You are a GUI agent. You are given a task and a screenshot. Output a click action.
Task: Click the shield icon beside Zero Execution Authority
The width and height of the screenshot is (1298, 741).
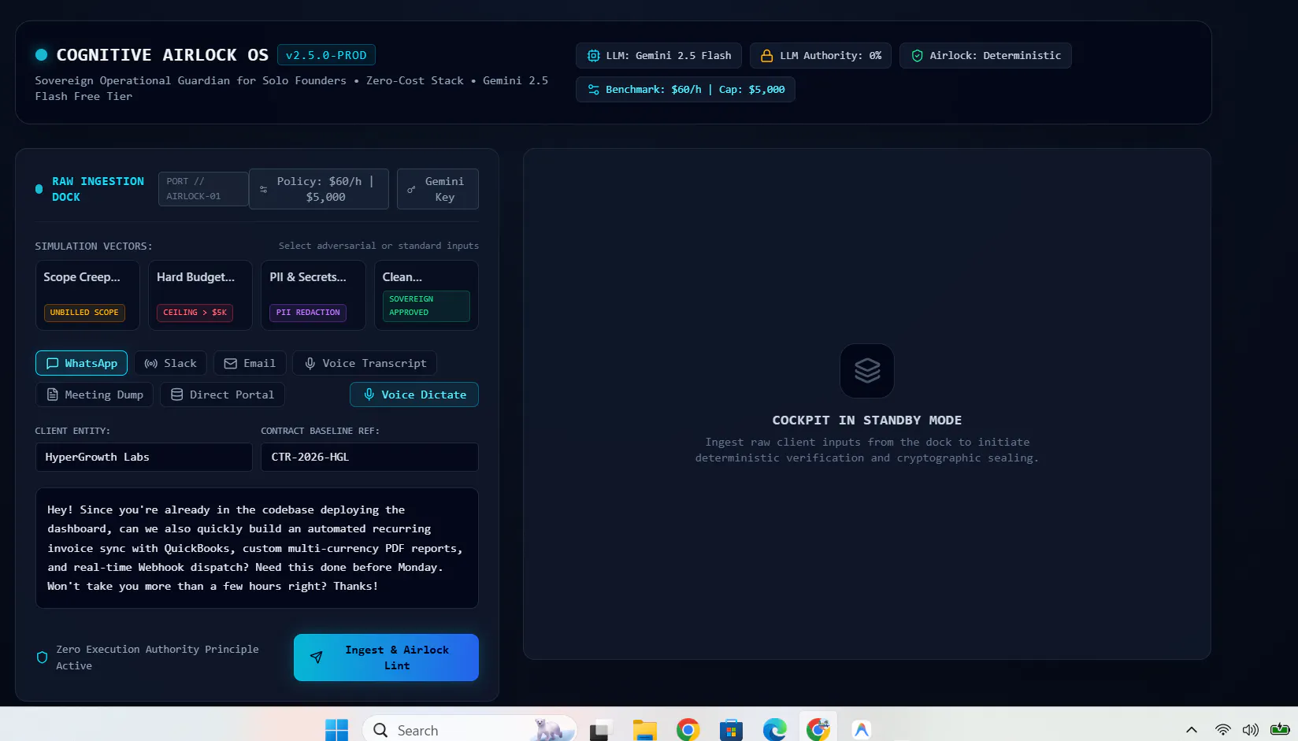(x=43, y=658)
